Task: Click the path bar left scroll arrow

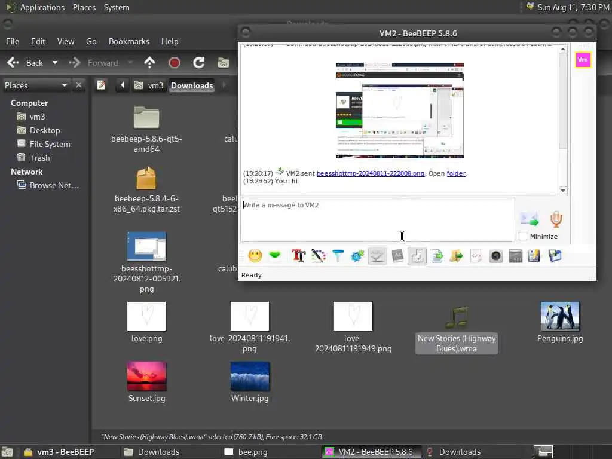Action: pos(122,85)
